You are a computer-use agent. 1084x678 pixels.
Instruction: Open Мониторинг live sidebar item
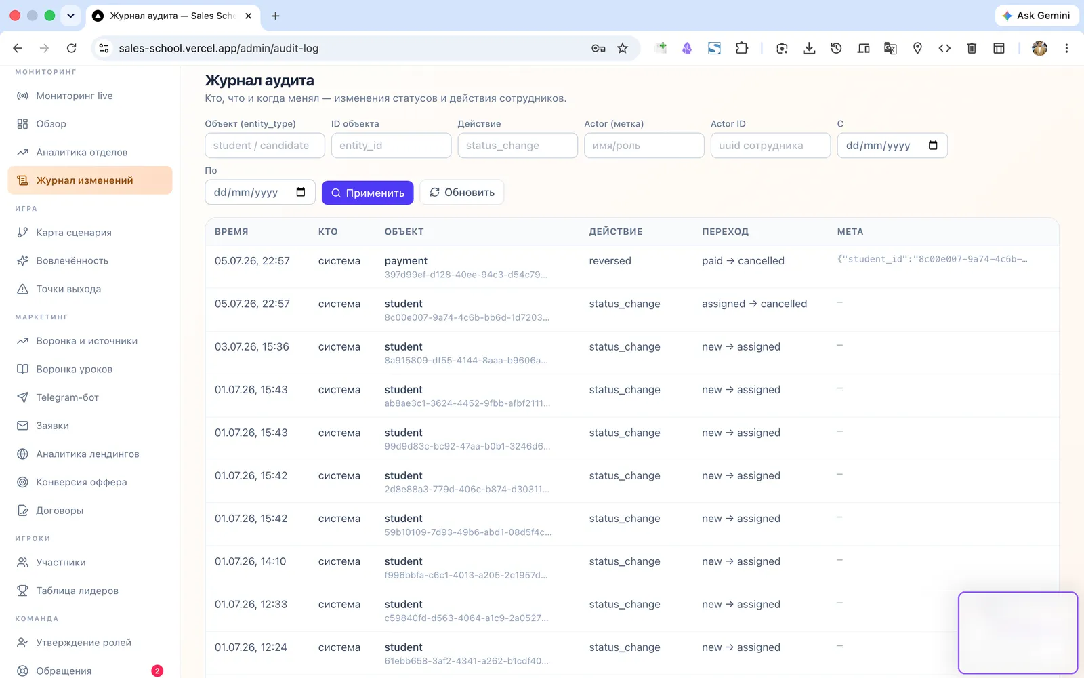[x=90, y=96]
